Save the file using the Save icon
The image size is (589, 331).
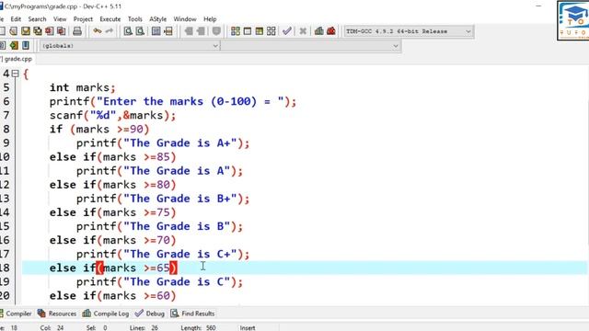[x=25, y=31]
